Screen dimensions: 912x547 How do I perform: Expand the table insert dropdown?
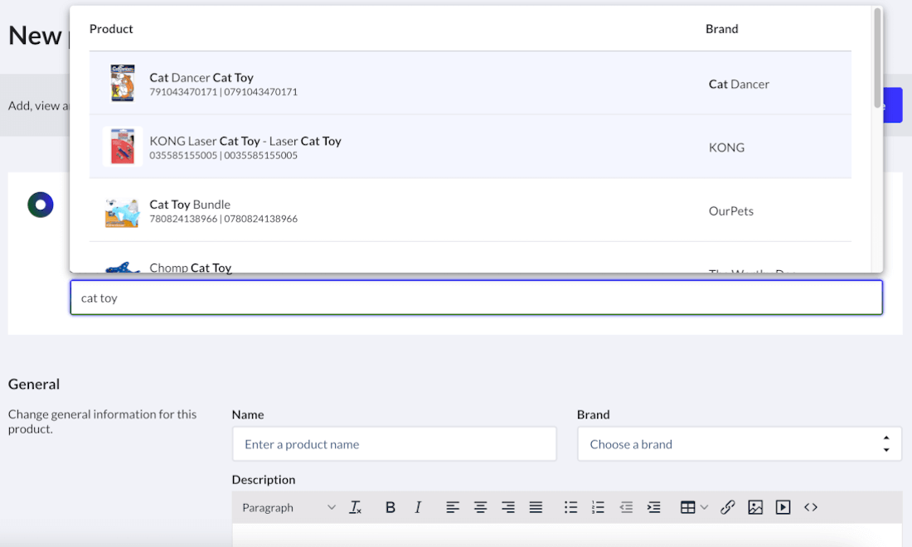[704, 507]
